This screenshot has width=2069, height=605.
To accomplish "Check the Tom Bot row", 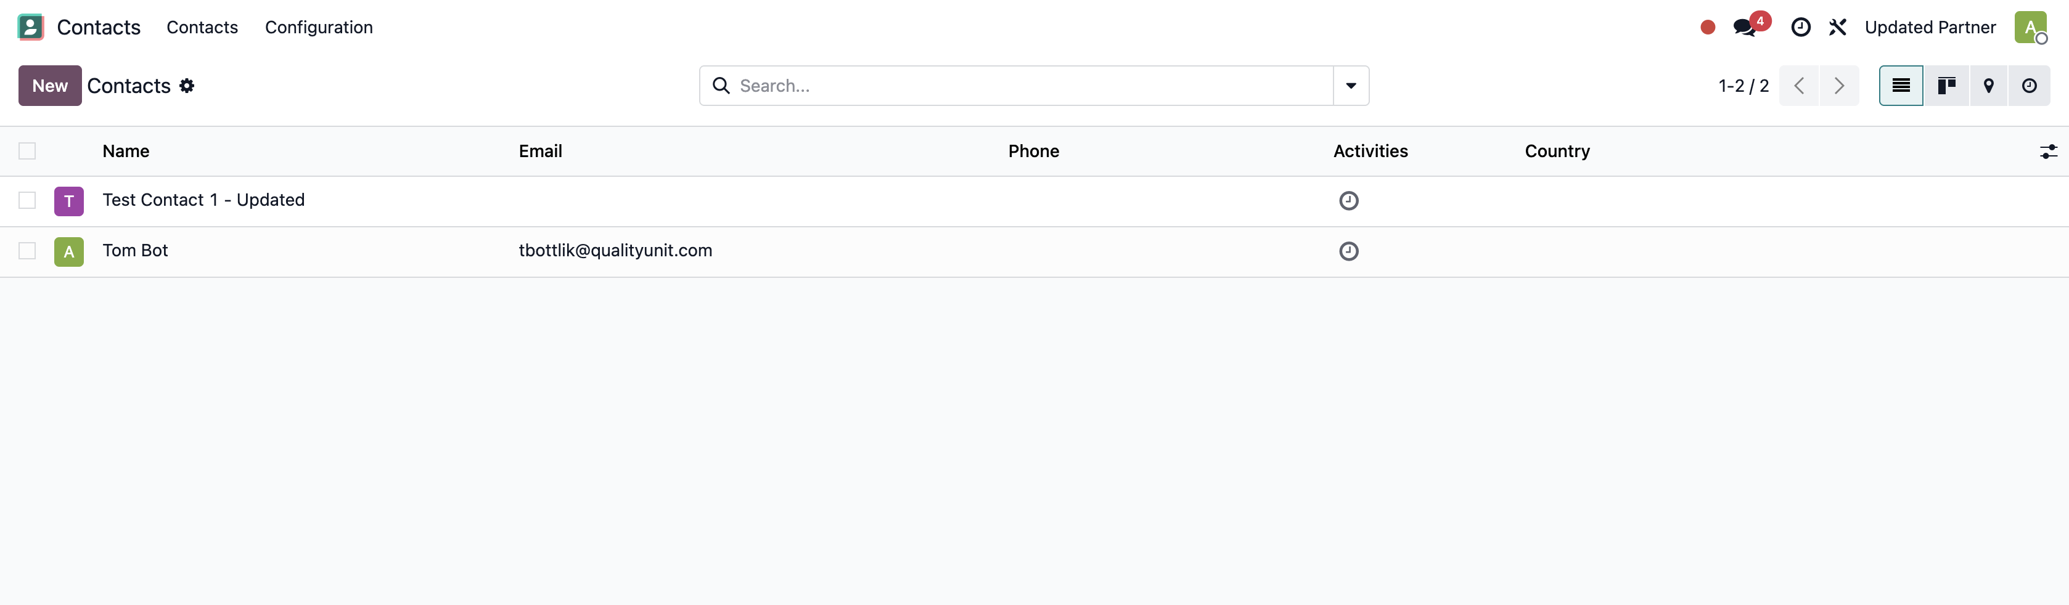I will point(27,250).
